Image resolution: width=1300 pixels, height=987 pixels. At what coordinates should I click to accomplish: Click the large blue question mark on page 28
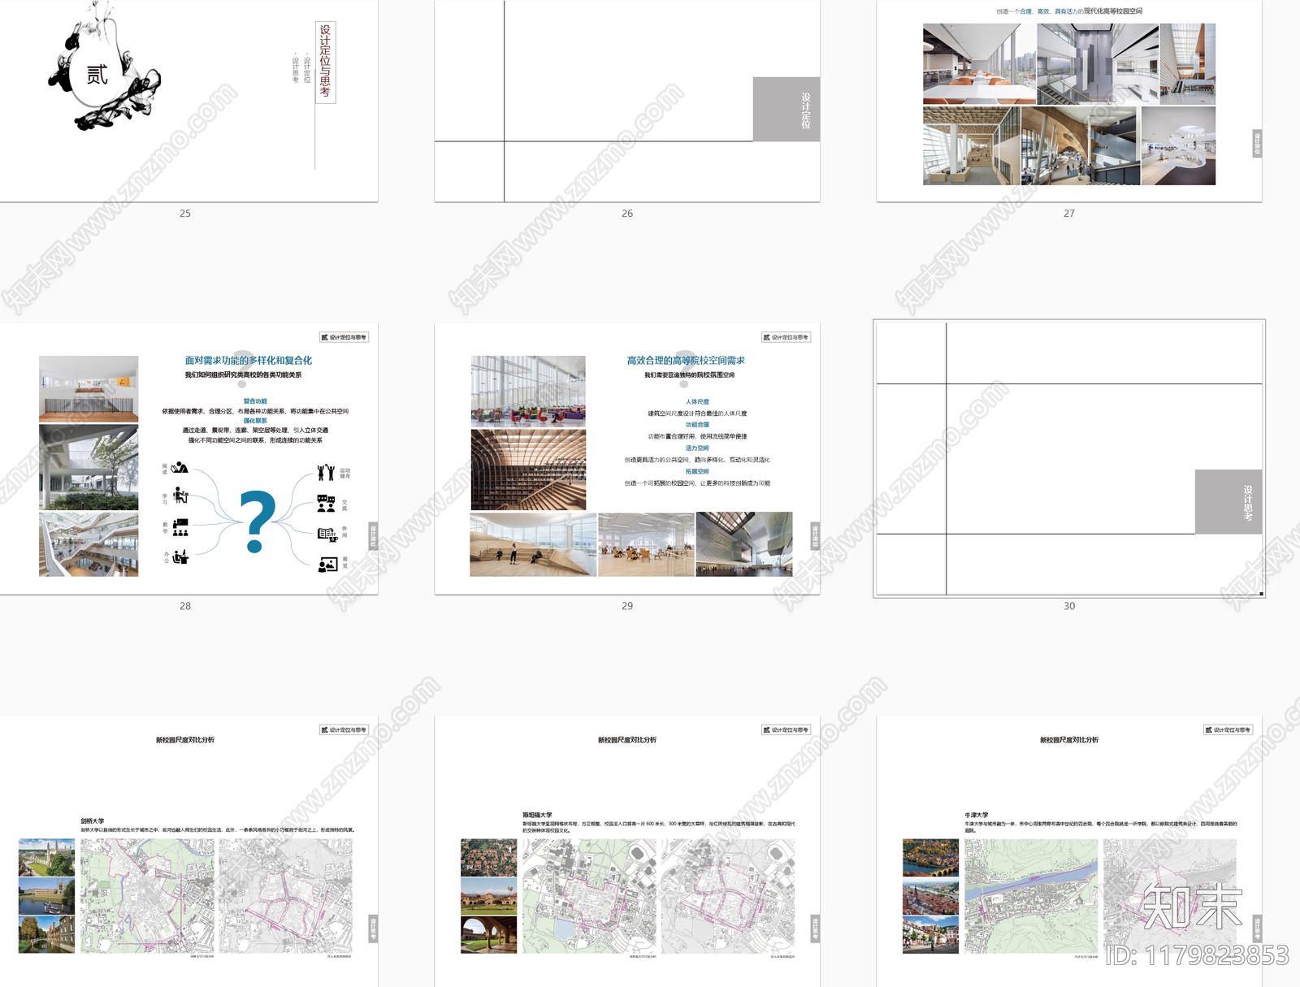coord(256,522)
